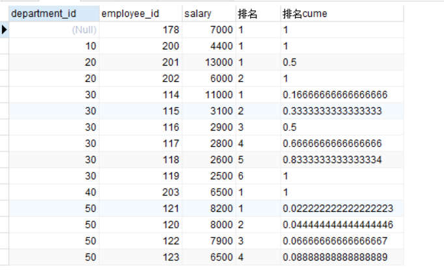Click employee_id cell 115
Screen dimensions: 444x273
(x=141, y=111)
